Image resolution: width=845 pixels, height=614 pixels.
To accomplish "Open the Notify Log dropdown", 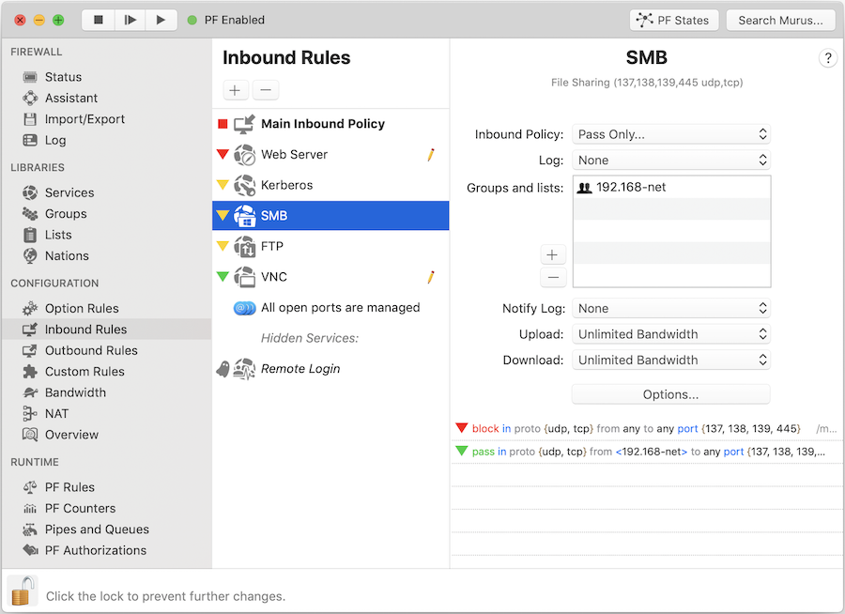I will pyautogui.click(x=671, y=308).
